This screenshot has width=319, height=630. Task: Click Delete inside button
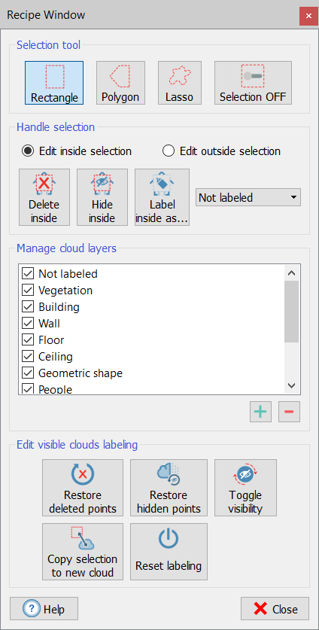point(44,197)
